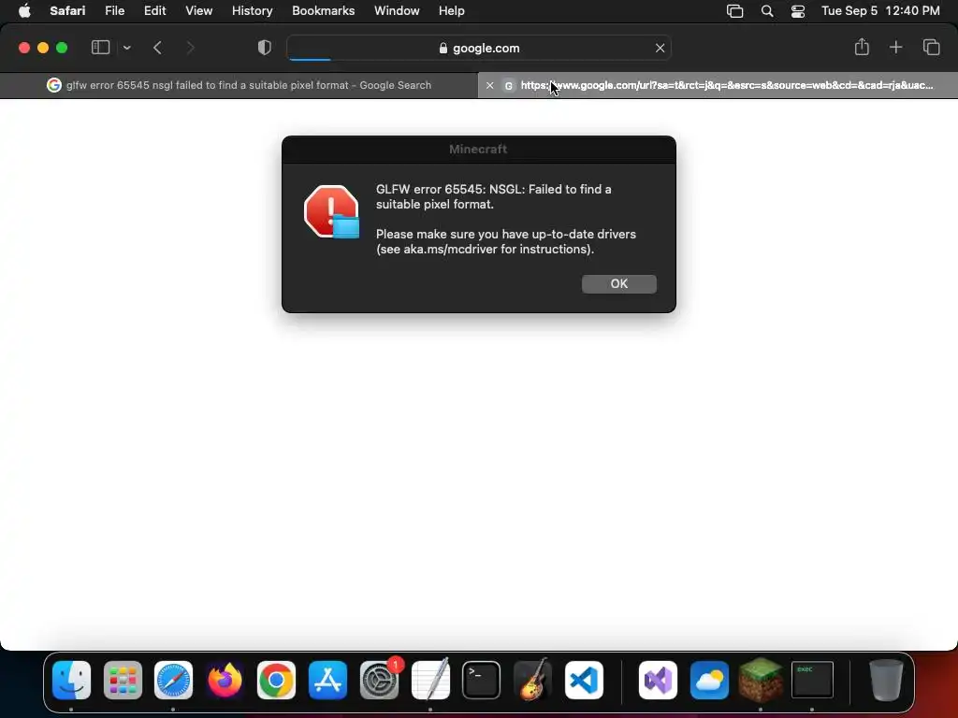The image size is (958, 718).
Task: Launch Visual Studio Code from the Dock
Action: tap(584, 680)
